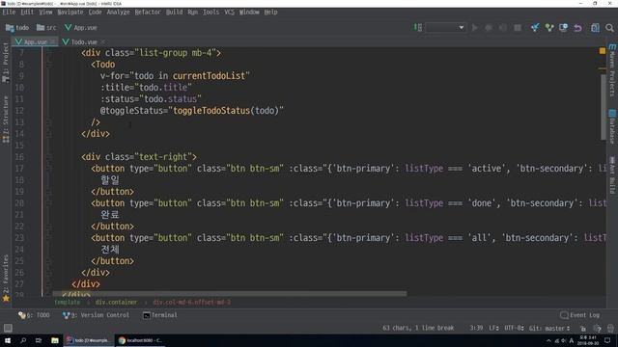
Task: Click the src folder breadcrumb
Action: 46,28
